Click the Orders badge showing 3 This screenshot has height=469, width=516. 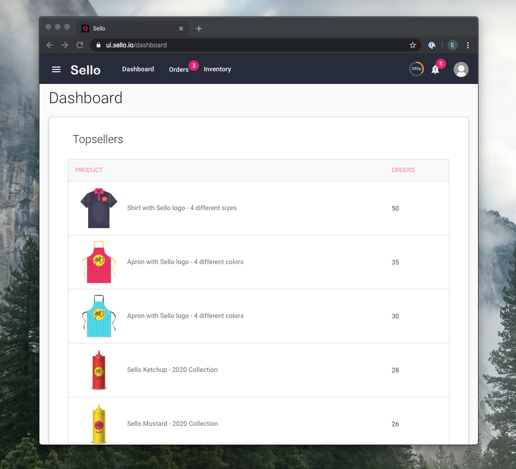[194, 66]
